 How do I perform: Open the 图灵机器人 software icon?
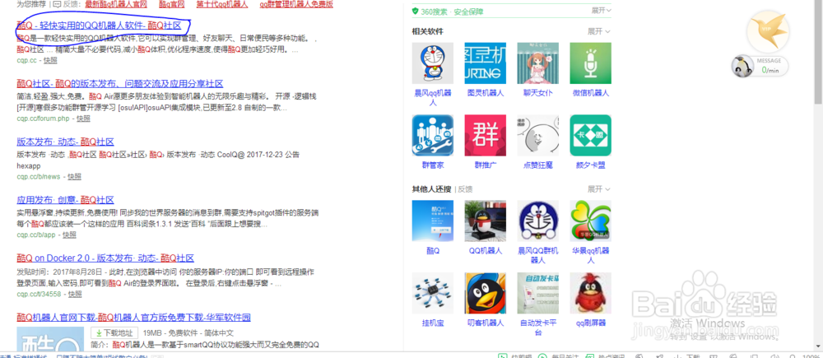(x=485, y=63)
